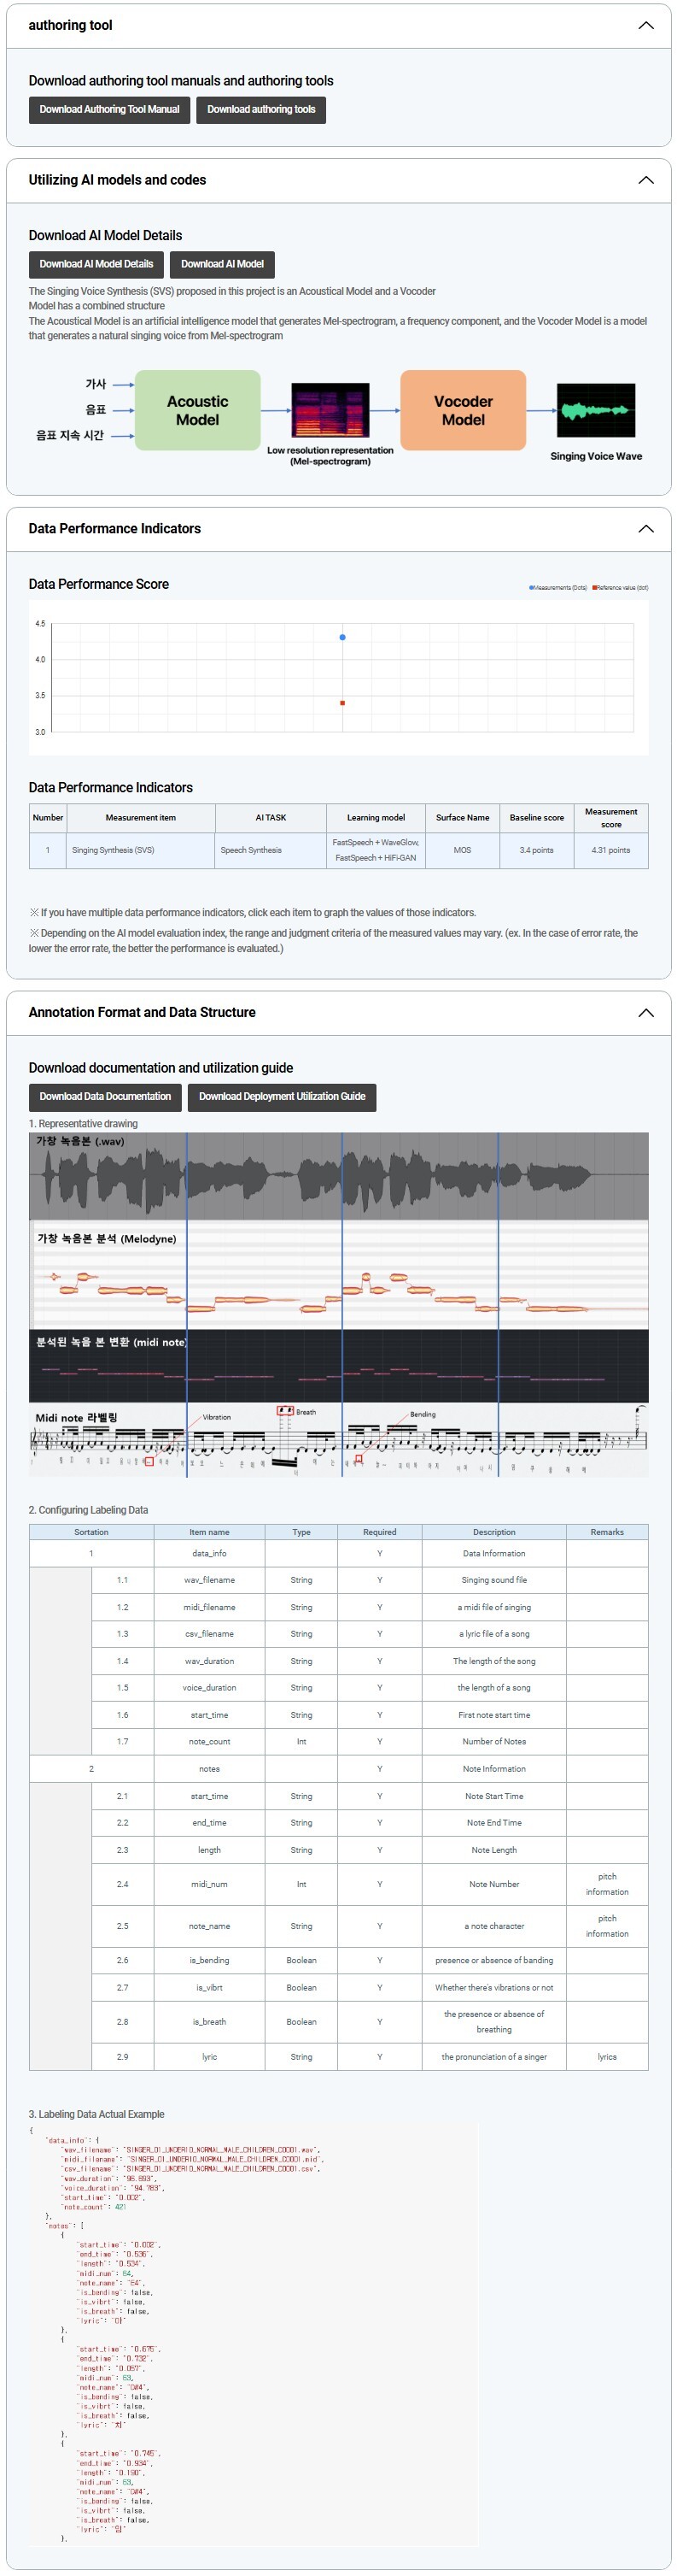Select the Singing Synthesis (SVS) table row
This screenshot has width=677, height=2576.
pyautogui.click(x=338, y=850)
